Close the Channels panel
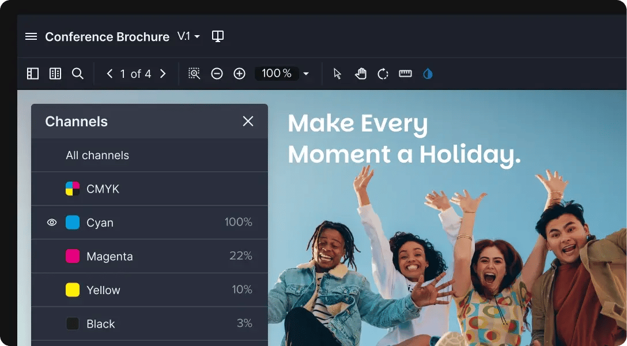 (248, 121)
